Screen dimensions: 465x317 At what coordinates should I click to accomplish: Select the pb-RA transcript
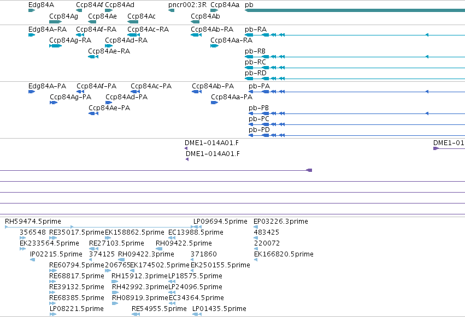coord(355,35)
